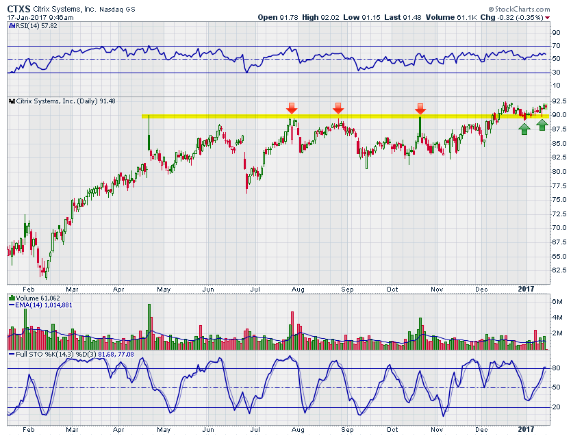Click the 70 label on RSI axis
This screenshot has height=436, width=571.
(x=556, y=46)
